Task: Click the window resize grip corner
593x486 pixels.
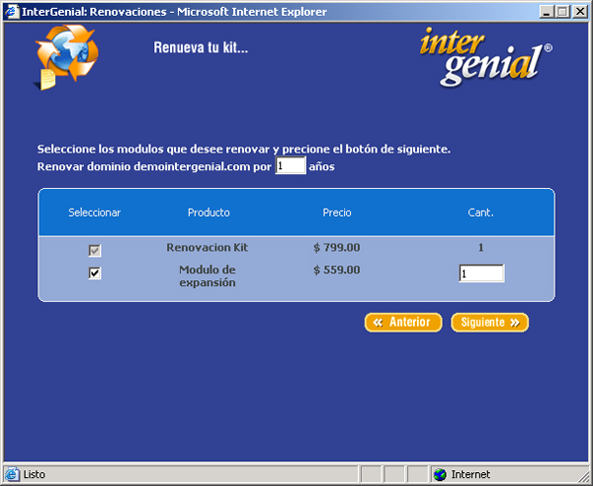Action: pos(584,476)
